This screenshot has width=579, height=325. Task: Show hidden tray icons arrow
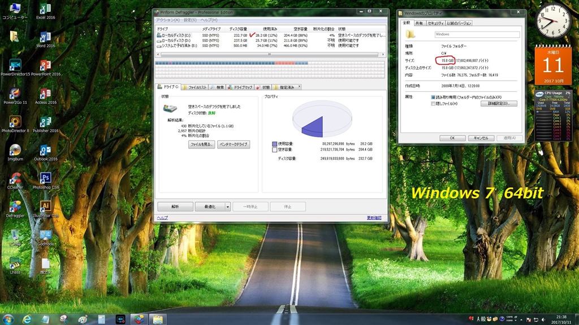522,319
